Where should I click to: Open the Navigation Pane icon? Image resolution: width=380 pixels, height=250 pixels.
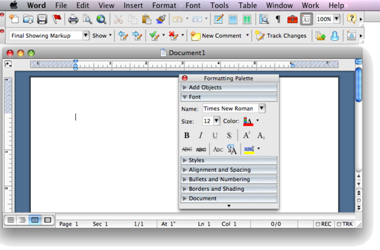tap(264, 19)
